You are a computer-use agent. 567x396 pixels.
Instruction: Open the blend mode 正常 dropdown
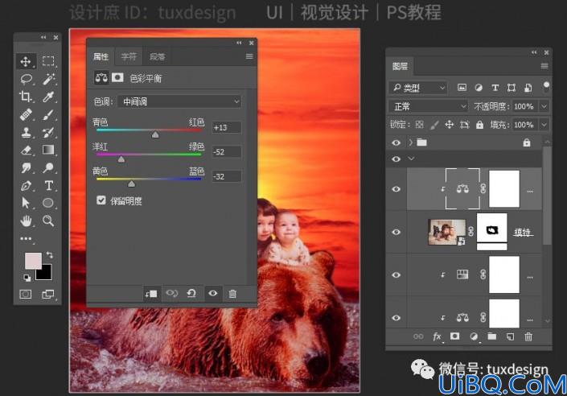coord(429,106)
